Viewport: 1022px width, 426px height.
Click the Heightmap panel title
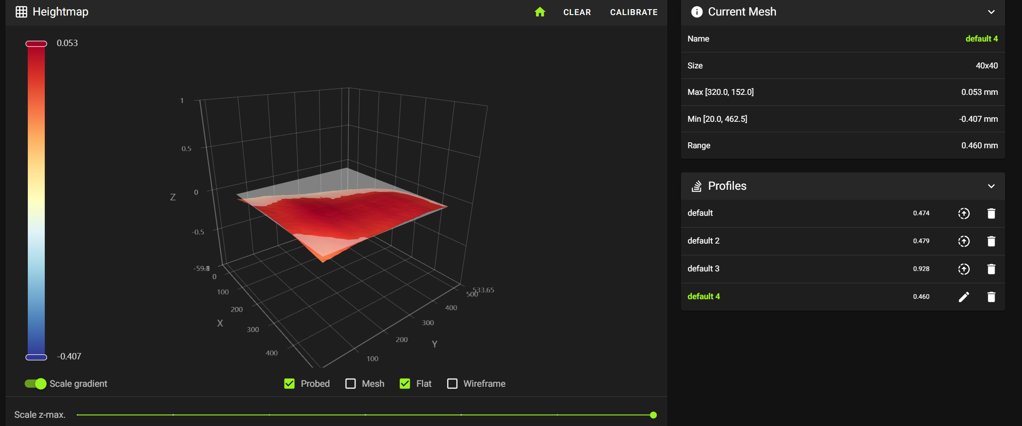pyautogui.click(x=60, y=12)
